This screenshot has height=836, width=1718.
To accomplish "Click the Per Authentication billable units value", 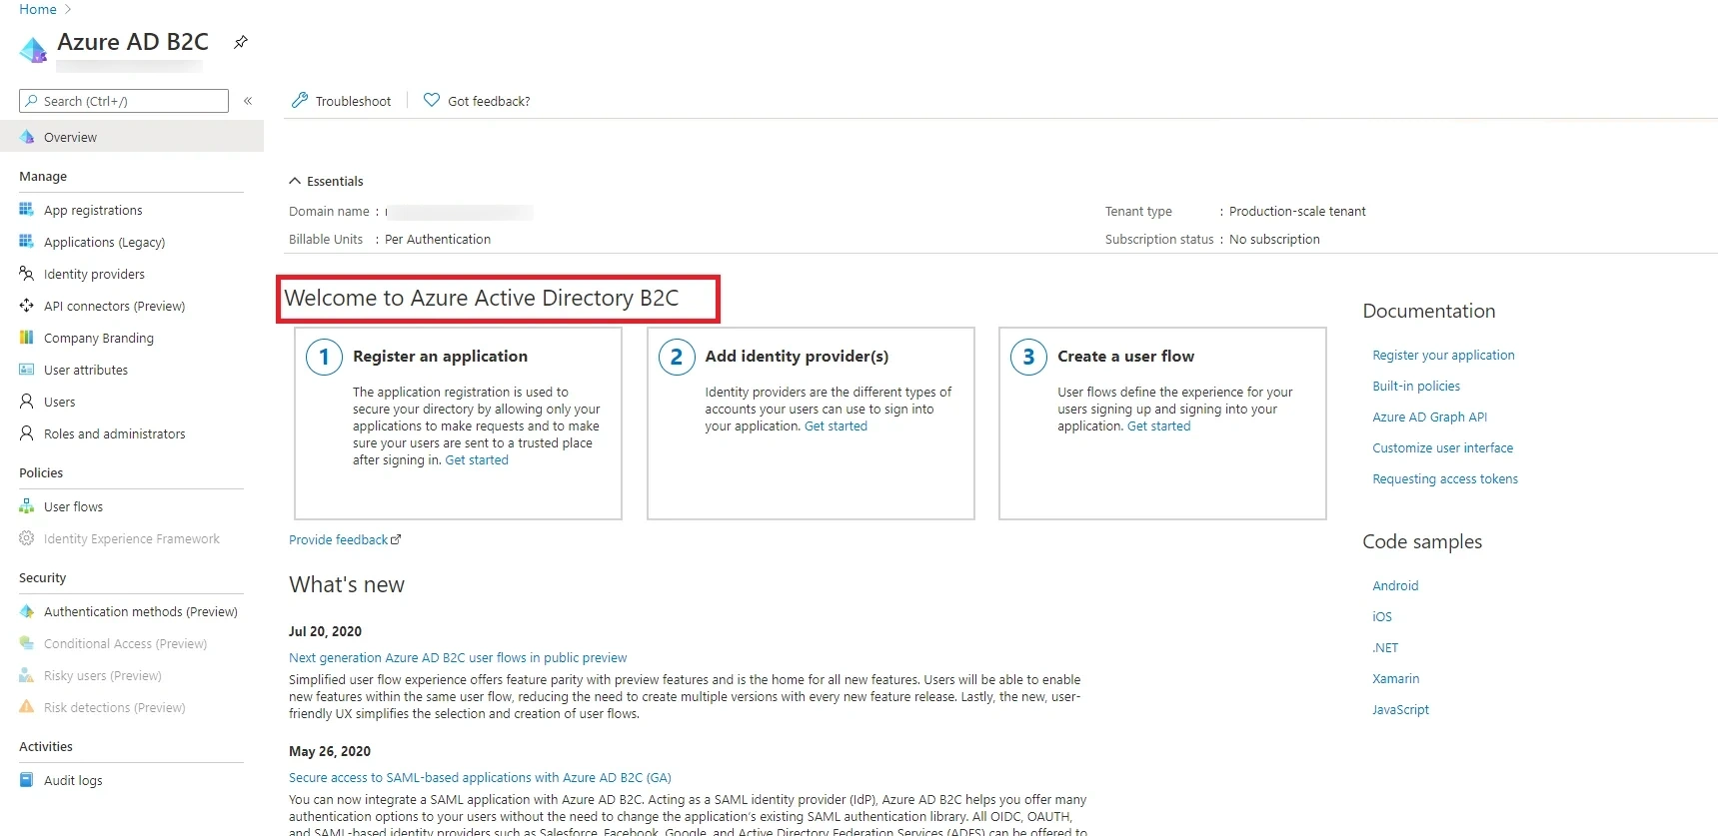I will (x=438, y=239).
